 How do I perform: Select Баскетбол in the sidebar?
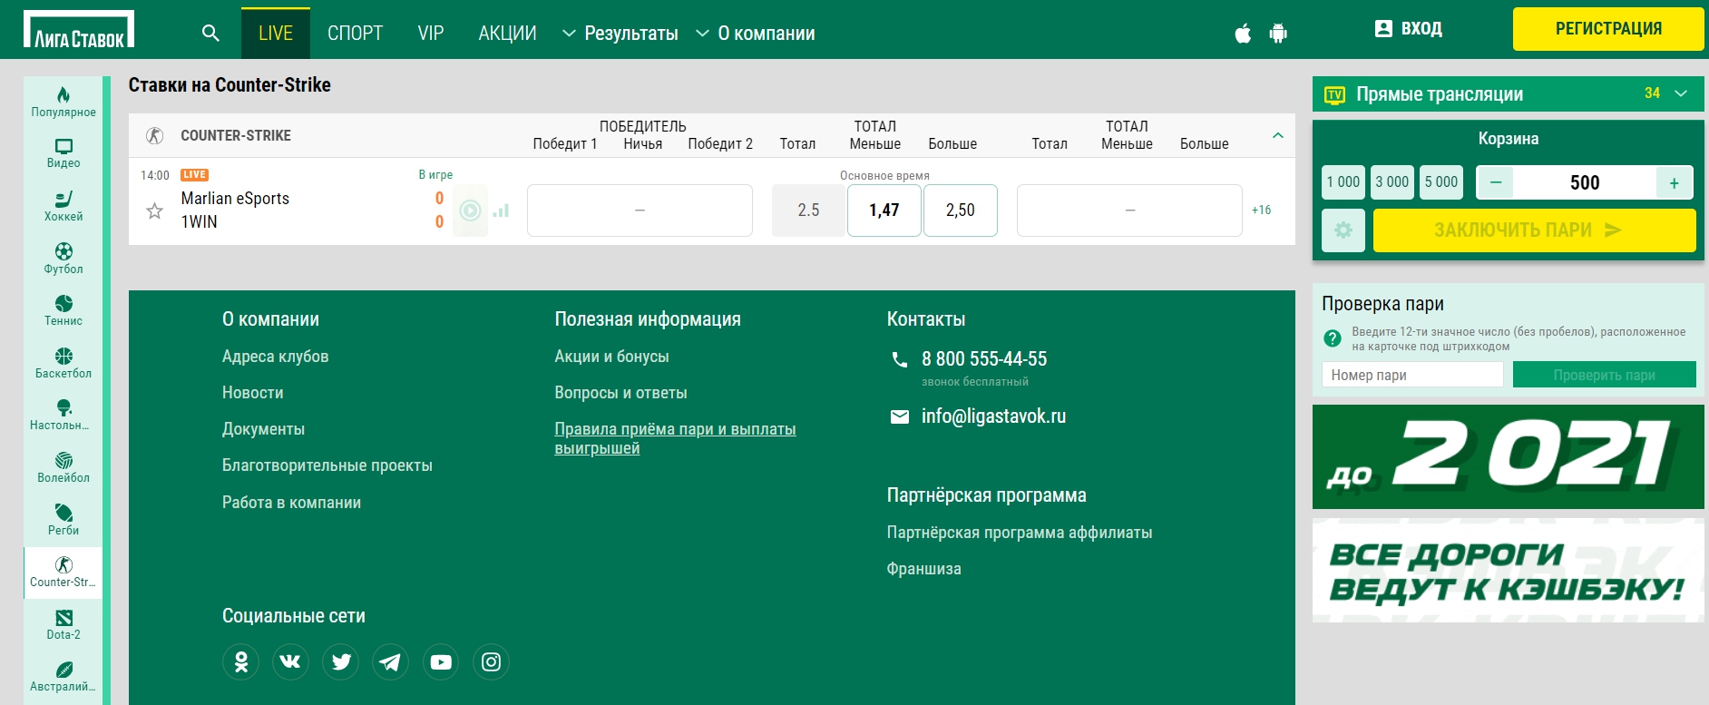63,363
